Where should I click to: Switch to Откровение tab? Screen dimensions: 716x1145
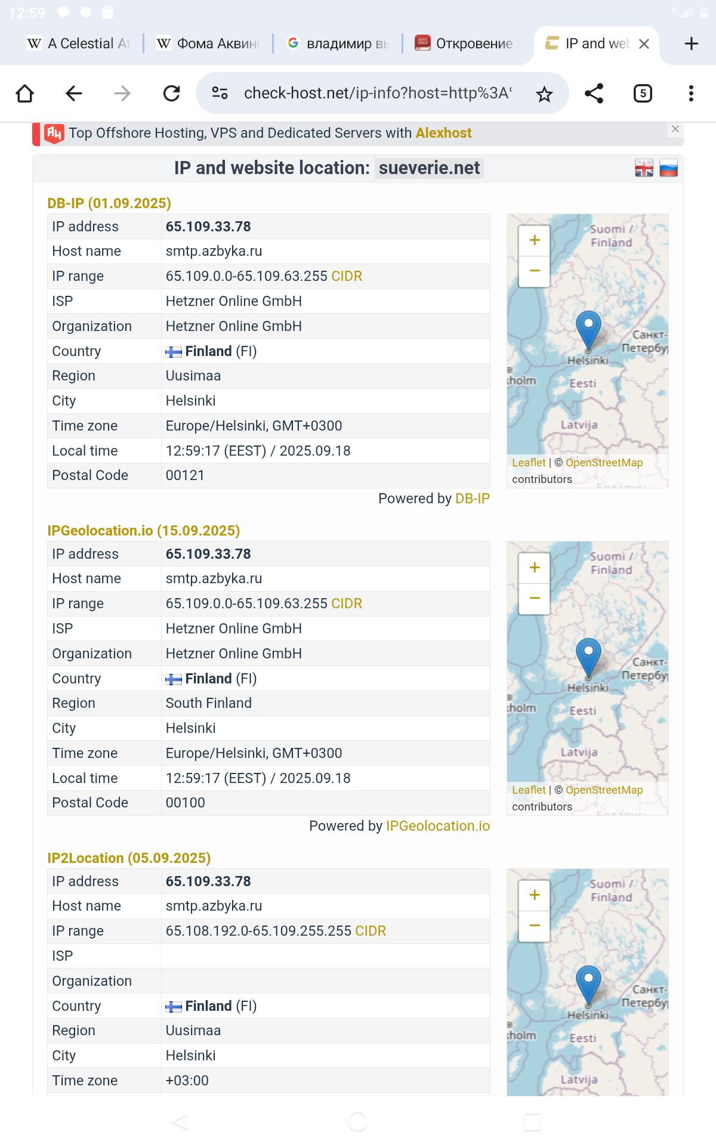pos(467,44)
